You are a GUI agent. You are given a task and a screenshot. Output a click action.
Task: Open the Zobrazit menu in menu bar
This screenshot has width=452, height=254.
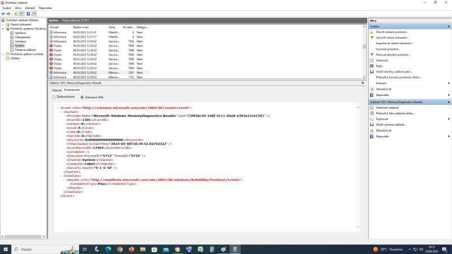click(30, 8)
